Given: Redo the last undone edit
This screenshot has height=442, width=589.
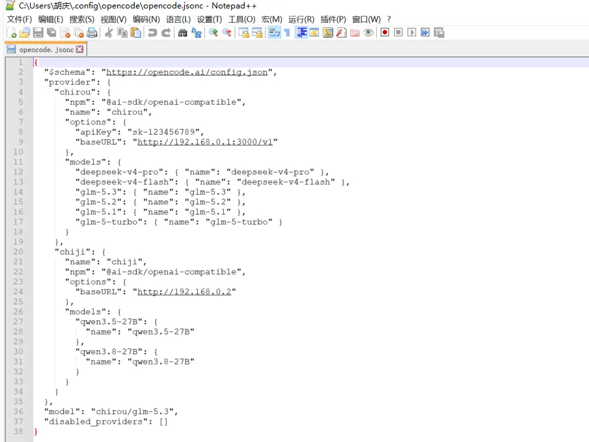Looking at the screenshot, I should (x=166, y=33).
